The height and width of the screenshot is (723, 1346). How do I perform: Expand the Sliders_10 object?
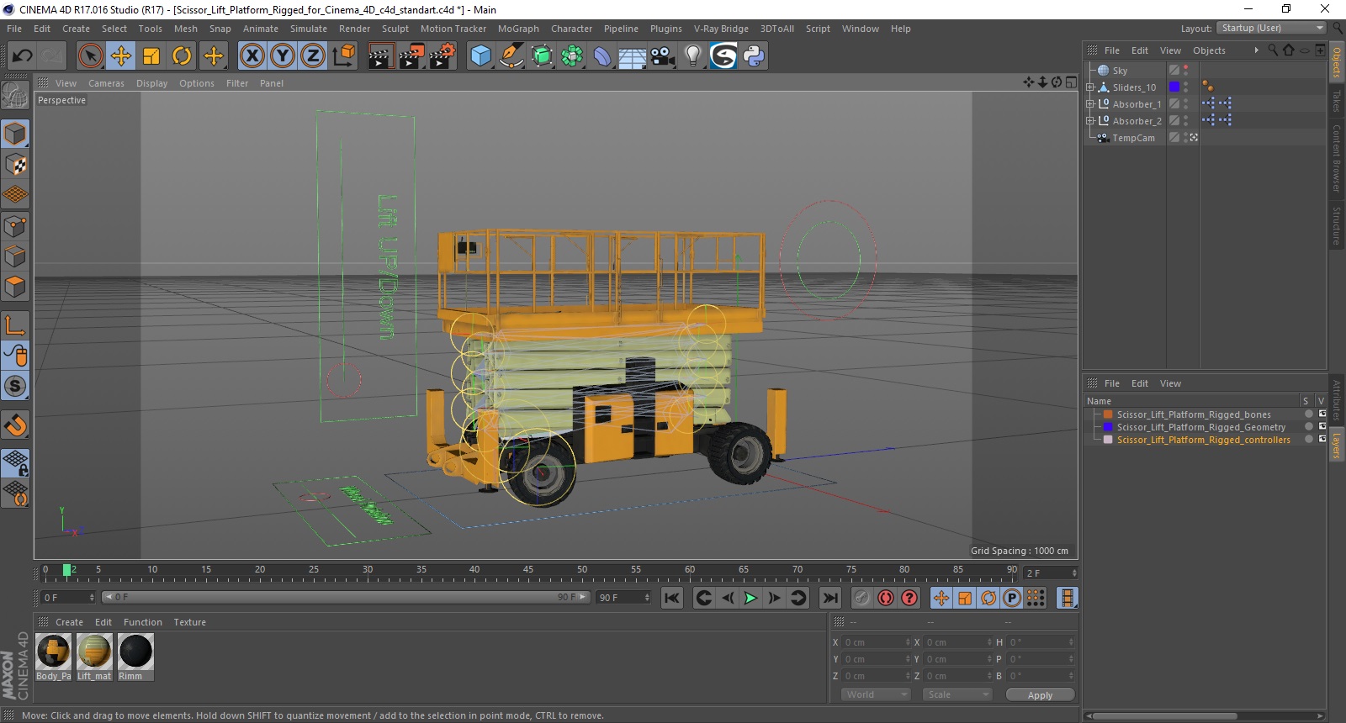[x=1090, y=87]
